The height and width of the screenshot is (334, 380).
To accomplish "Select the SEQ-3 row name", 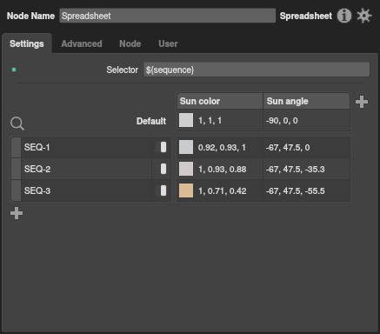I will pos(37,190).
